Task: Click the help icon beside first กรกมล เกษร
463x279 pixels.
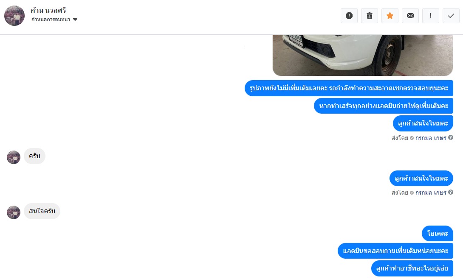Action: click(451, 137)
